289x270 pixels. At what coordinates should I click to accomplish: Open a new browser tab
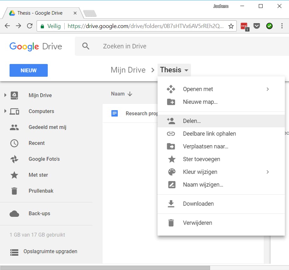point(90,13)
